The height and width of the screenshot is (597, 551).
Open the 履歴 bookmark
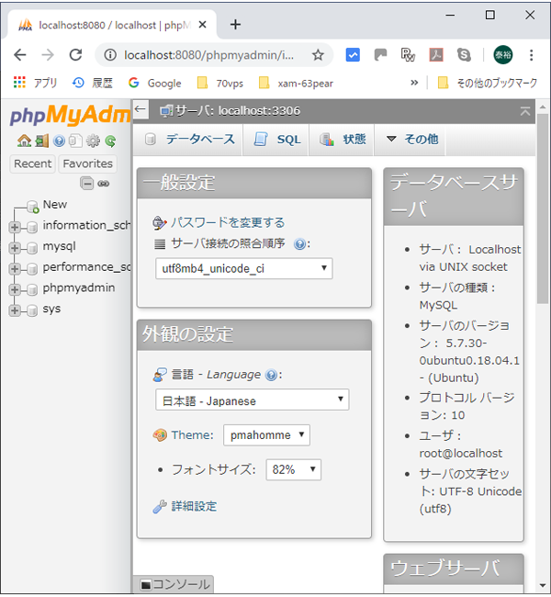[x=93, y=83]
